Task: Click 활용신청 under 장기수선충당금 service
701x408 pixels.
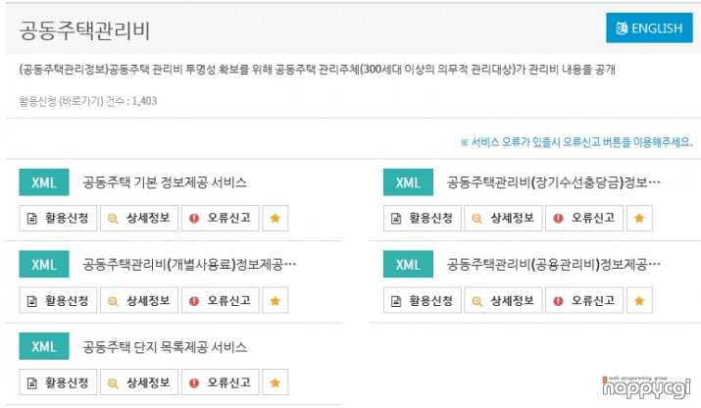Action: 422,219
